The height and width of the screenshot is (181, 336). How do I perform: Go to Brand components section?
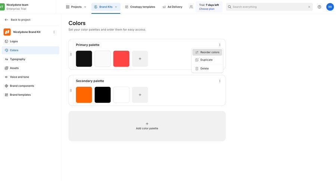click(31, 86)
